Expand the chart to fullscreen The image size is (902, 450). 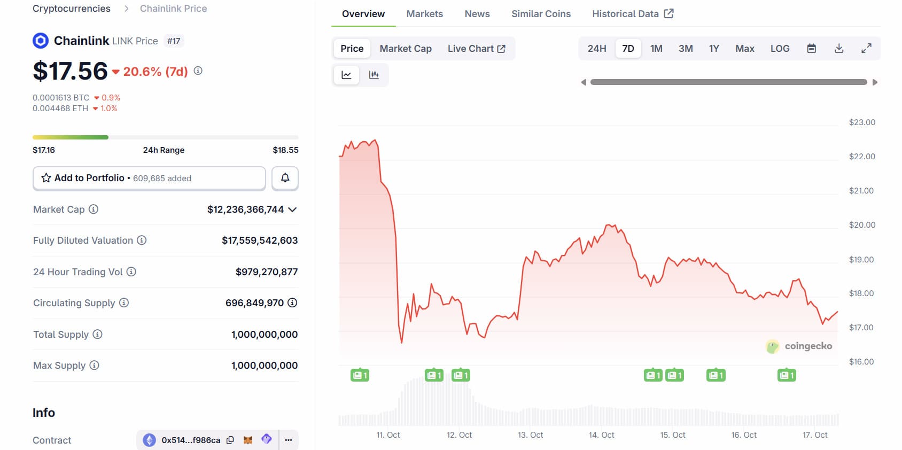point(866,49)
